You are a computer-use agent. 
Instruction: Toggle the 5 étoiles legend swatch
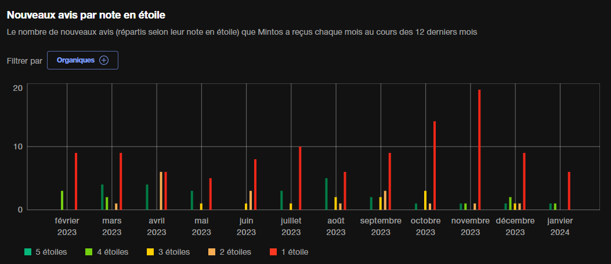pos(27,252)
